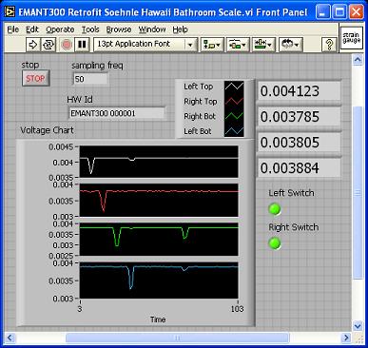Click the Right Bot green plot swatch

[x=234, y=116]
